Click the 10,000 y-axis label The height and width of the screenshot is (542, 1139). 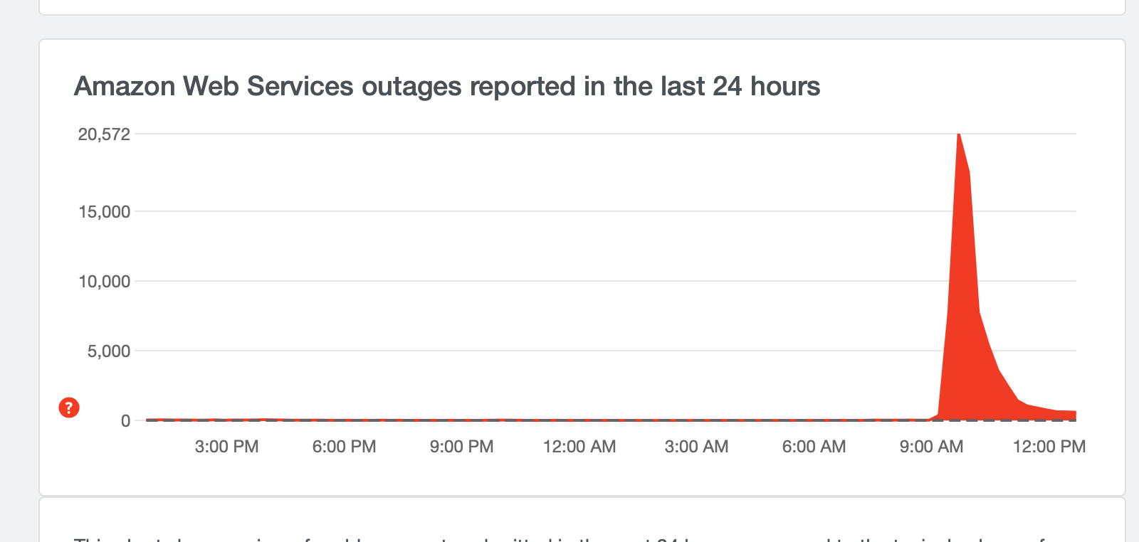104,281
